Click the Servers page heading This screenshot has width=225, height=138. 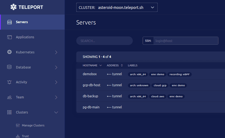[86, 22]
